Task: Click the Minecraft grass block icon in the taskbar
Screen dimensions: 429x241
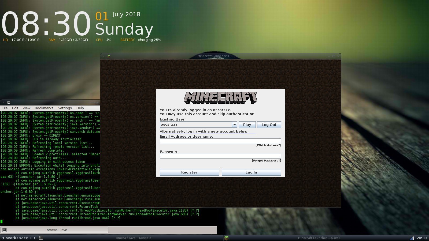Action: (227, 238)
